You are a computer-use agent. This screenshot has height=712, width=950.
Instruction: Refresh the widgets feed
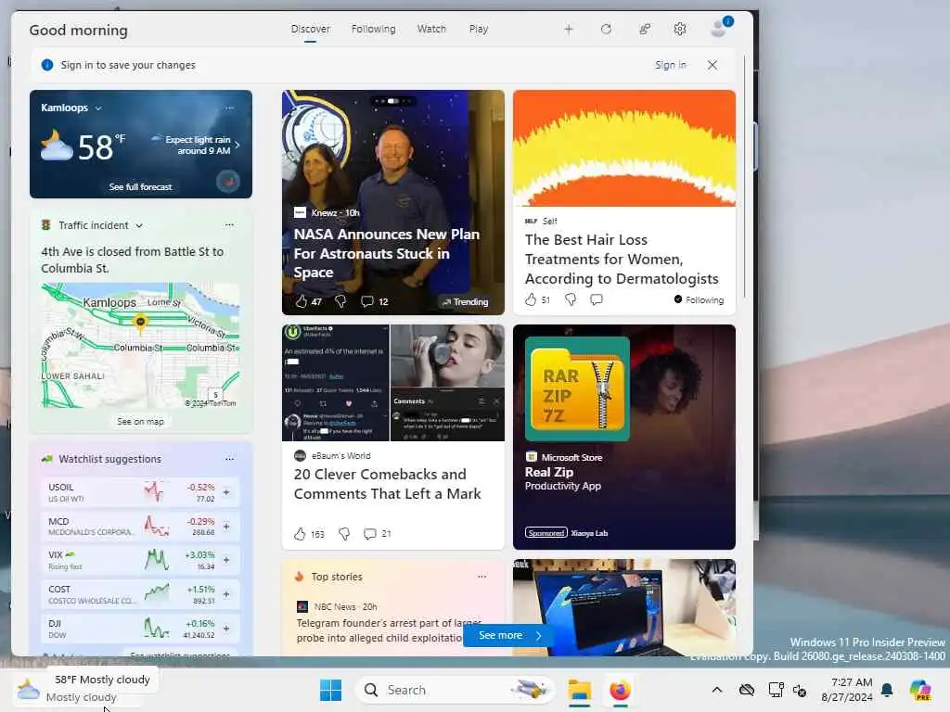(606, 29)
